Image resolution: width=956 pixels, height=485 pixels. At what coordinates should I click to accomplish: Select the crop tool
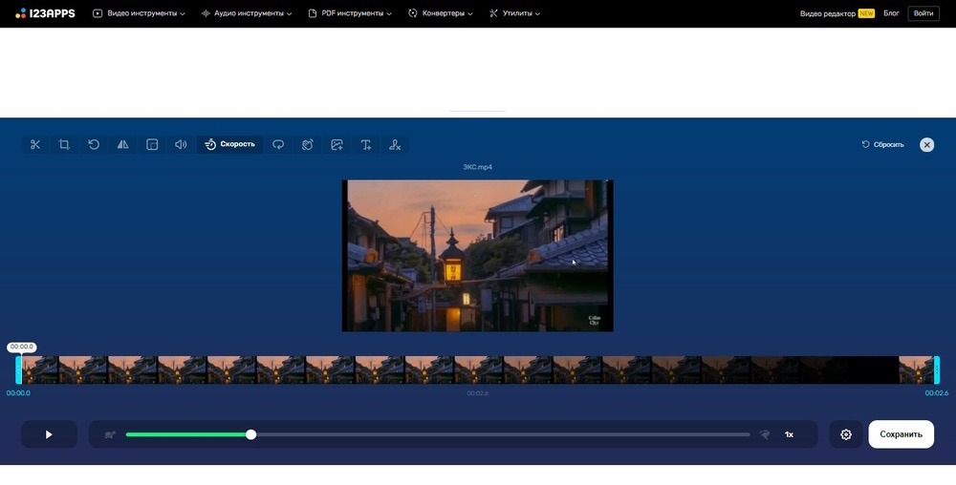click(x=64, y=145)
